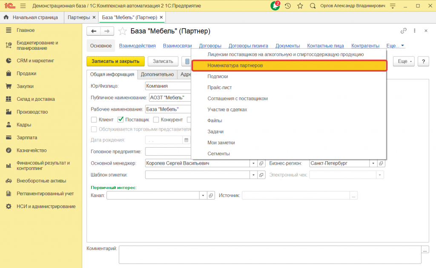Uncheck the Поставщик checkbox
The image size is (436, 268).
(x=121, y=120)
